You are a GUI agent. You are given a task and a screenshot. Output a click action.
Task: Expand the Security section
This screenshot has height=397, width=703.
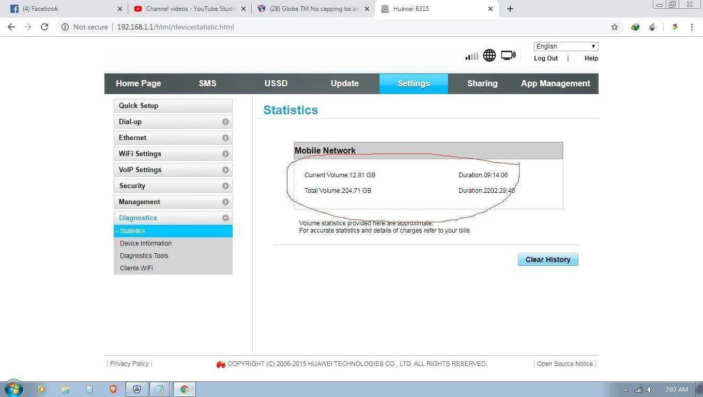173,186
